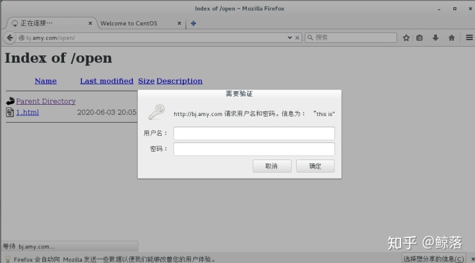Close the Firefox window
This screenshot has width=475, height=263.
pyautogui.click(x=470, y=9)
